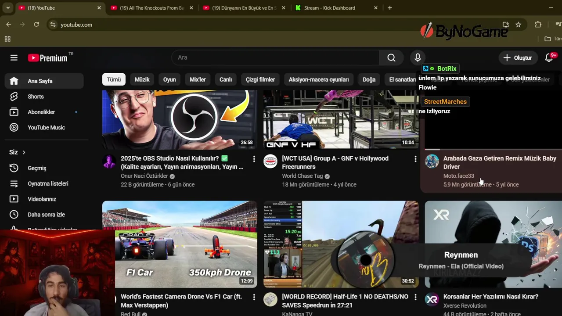Viewport: 562px width, 316px height.
Task: Open the Onur Naci Öztürker channel avatar
Action: tap(109, 162)
